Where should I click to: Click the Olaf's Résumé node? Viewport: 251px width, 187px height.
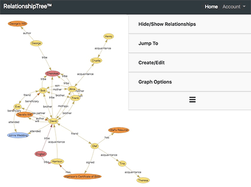click(x=118, y=130)
